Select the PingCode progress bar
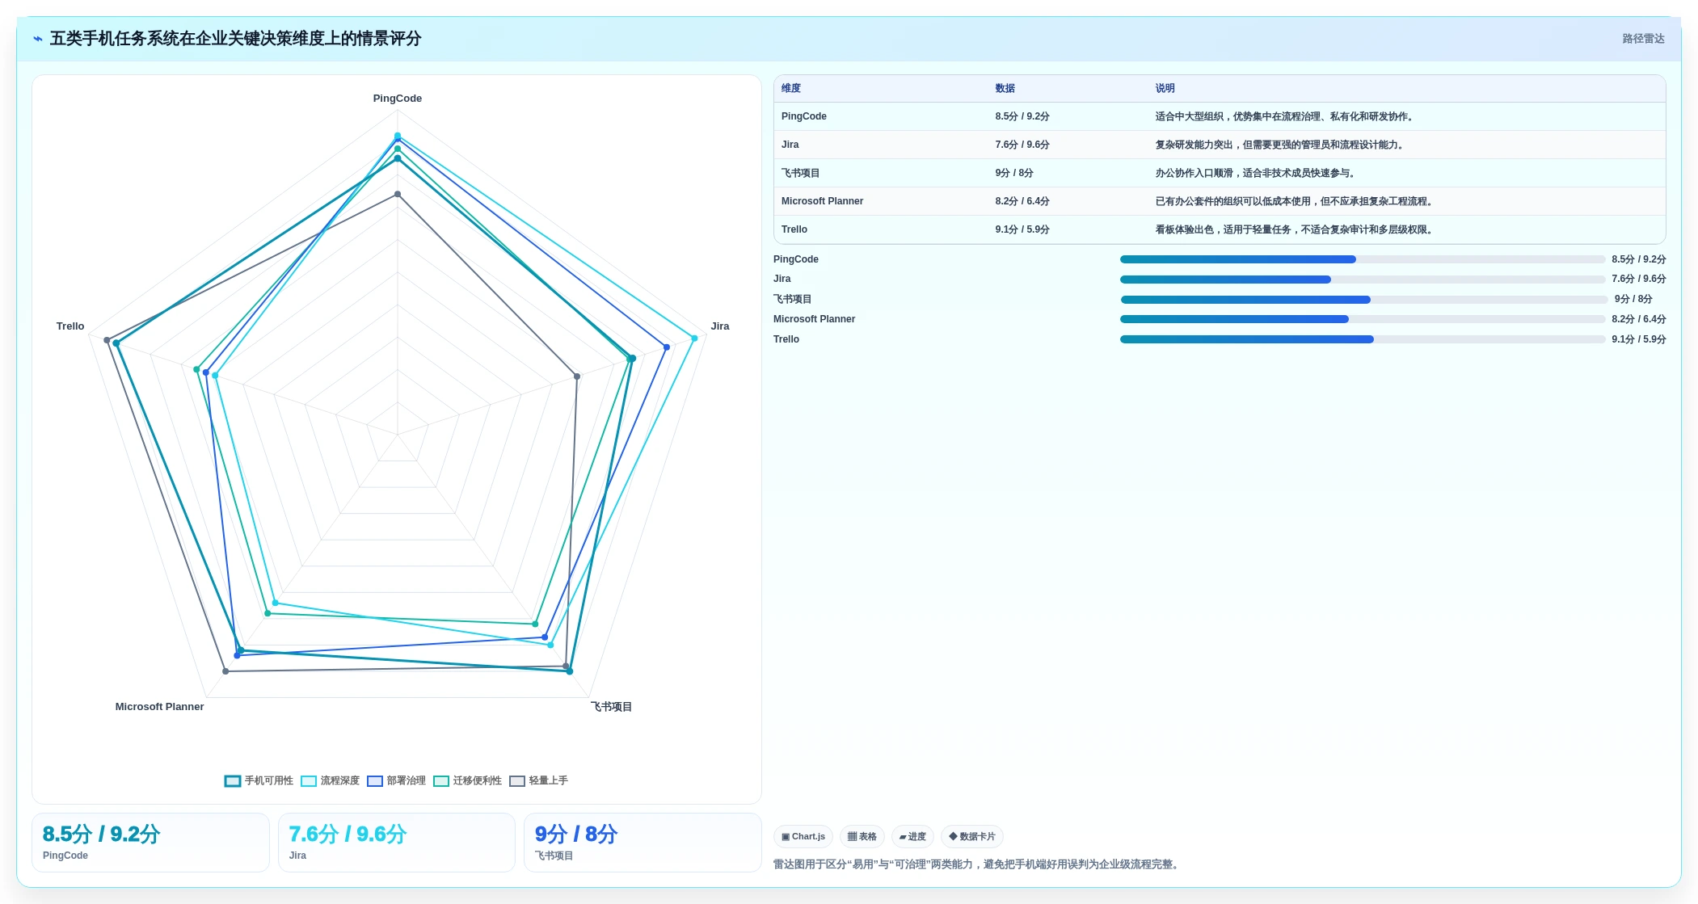 [1363, 259]
